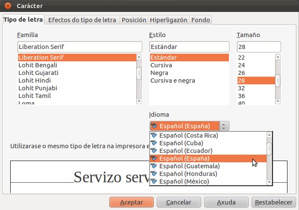Click the font family list down arrow
Image resolution: width=299 pixels, height=210 pixels.
coord(139,101)
